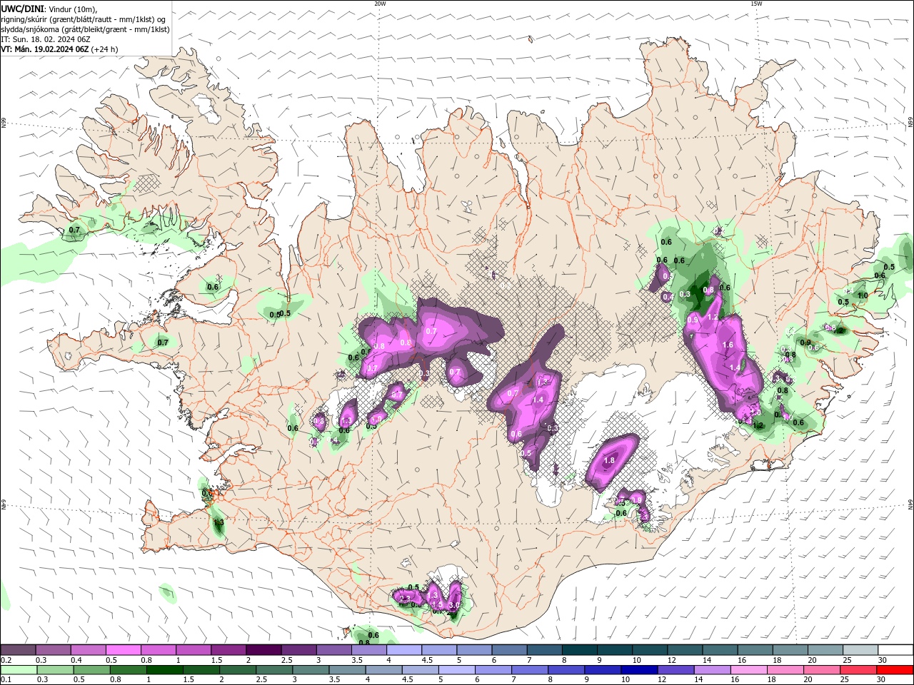Pick the dark teal 8 swatch in the upper scale
Viewport: 914px width, 685px height.
(579, 650)
